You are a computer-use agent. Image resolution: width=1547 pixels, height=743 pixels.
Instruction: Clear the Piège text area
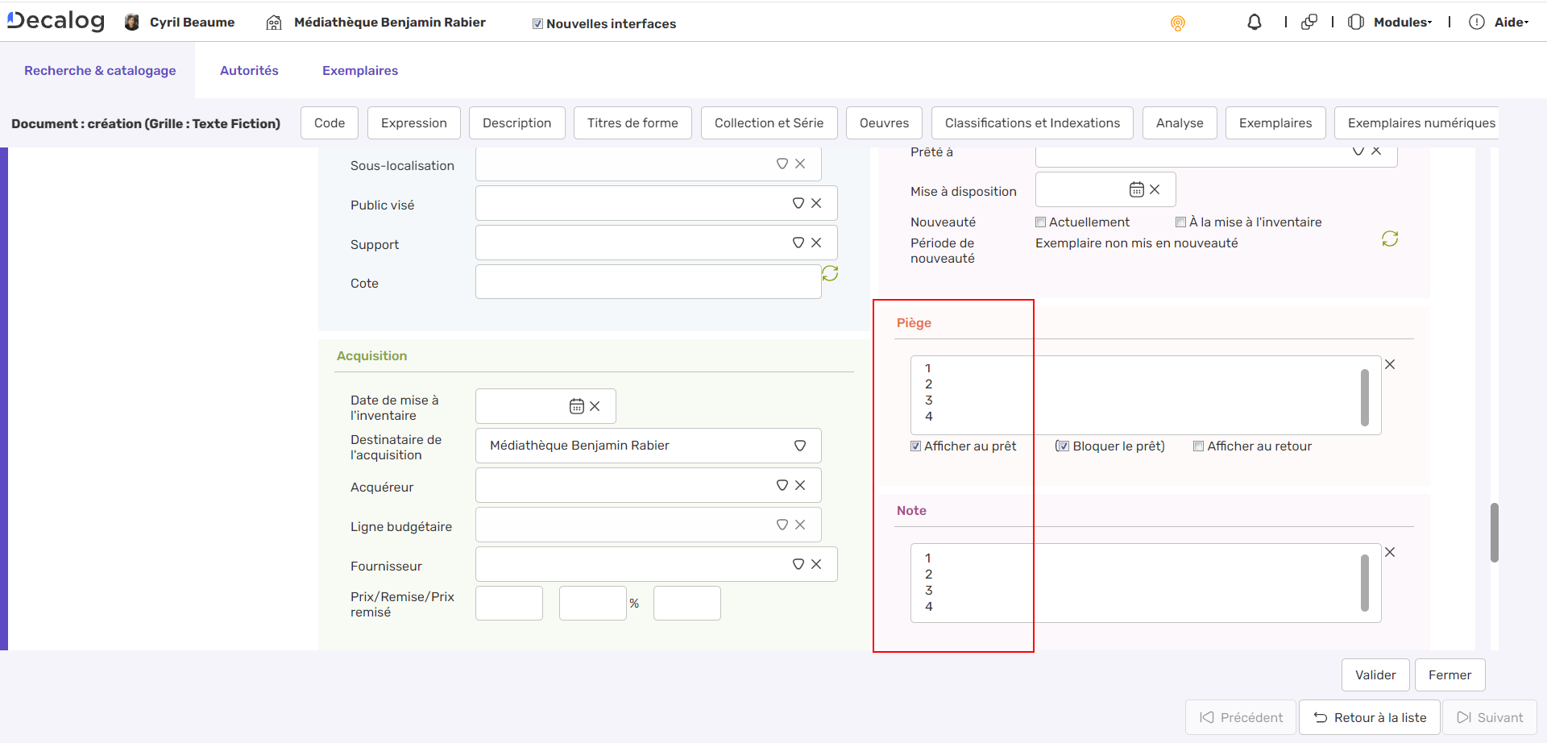point(1390,364)
